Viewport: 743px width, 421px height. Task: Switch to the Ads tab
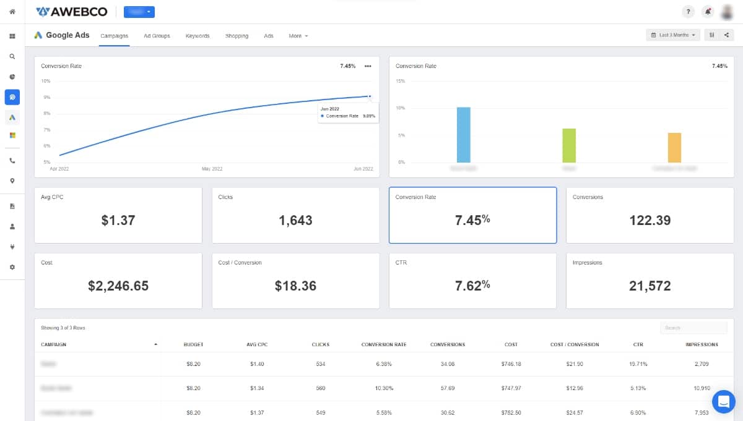point(269,36)
